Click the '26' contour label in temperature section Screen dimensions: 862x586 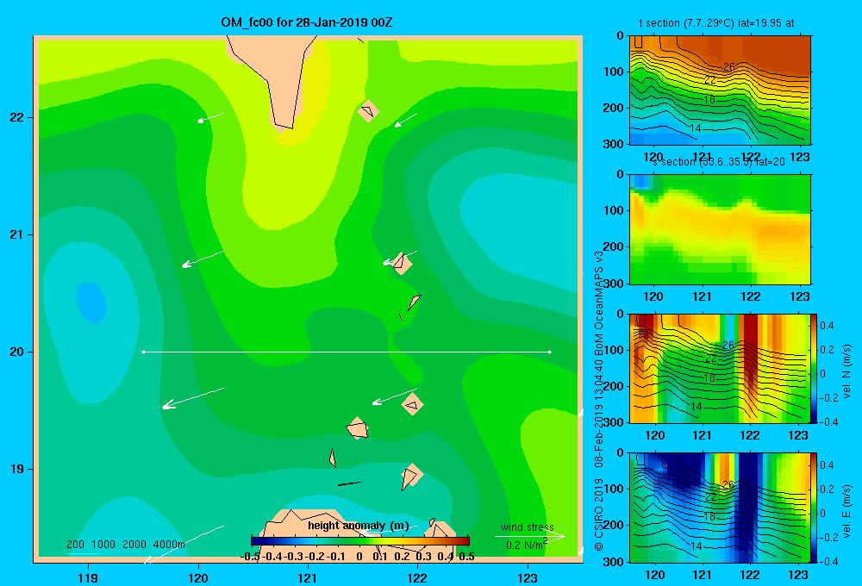point(729,67)
